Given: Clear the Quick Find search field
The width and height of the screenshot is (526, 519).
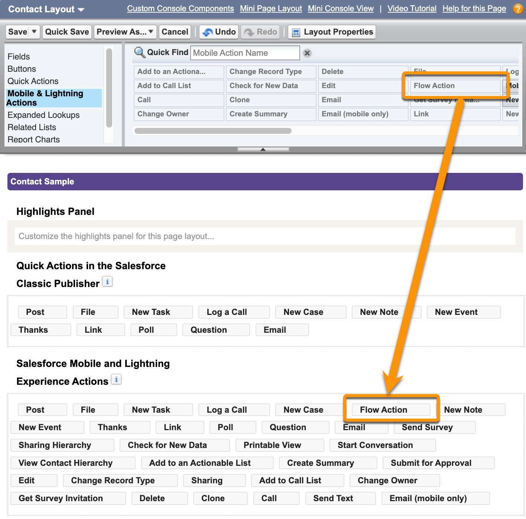Looking at the screenshot, I should [x=307, y=53].
